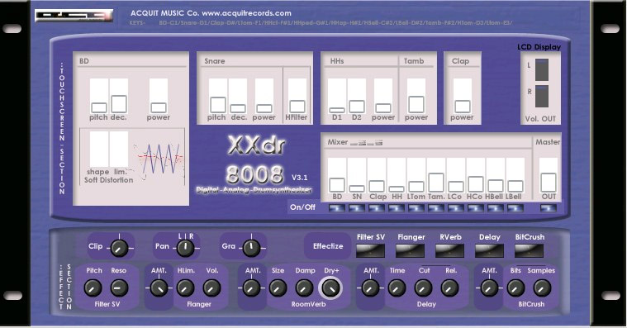This screenshot has width=627, height=328.
Task: Click the Tamb power slider handle
Action: [416, 104]
